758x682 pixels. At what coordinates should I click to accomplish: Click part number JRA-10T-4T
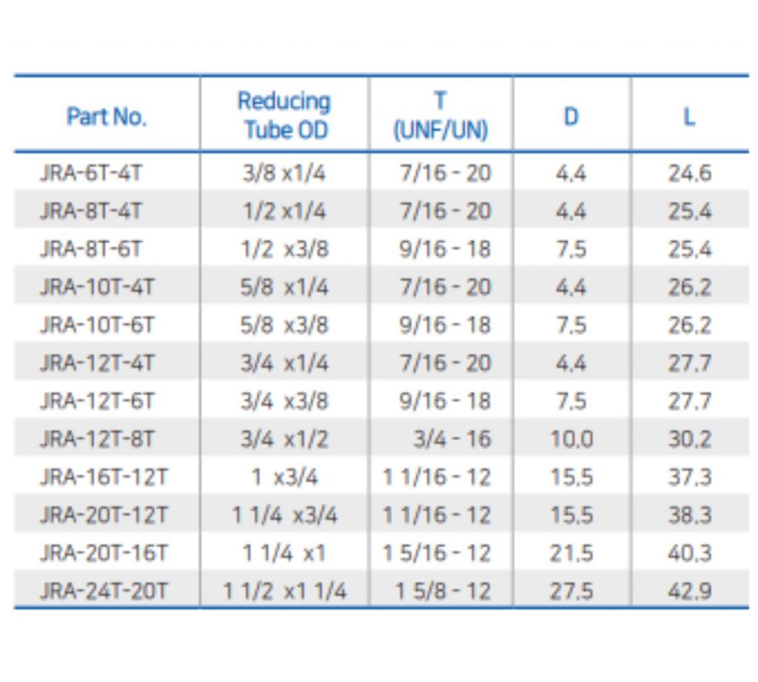[x=97, y=287]
